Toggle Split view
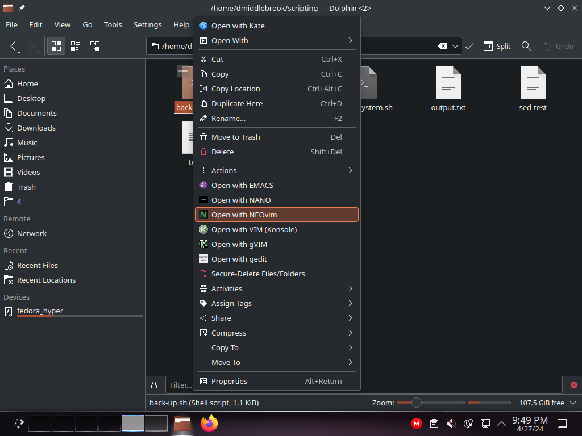Screen dimensions: 582x436 (x=497, y=46)
